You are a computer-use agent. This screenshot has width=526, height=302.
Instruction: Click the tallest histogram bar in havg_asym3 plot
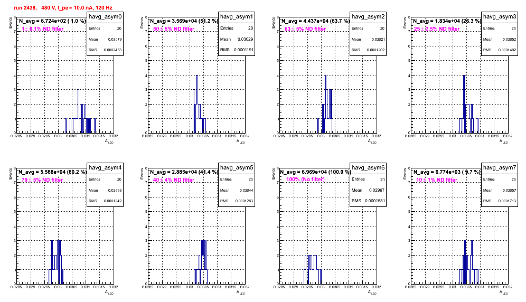tap(464, 104)
